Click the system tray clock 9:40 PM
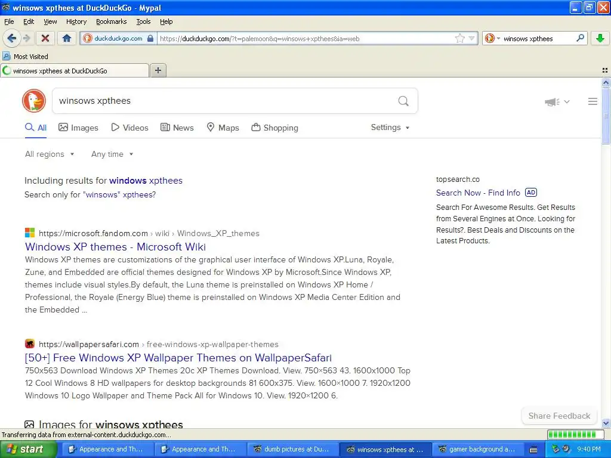This screenshot has width=611, height=458. tap(589, 450)
